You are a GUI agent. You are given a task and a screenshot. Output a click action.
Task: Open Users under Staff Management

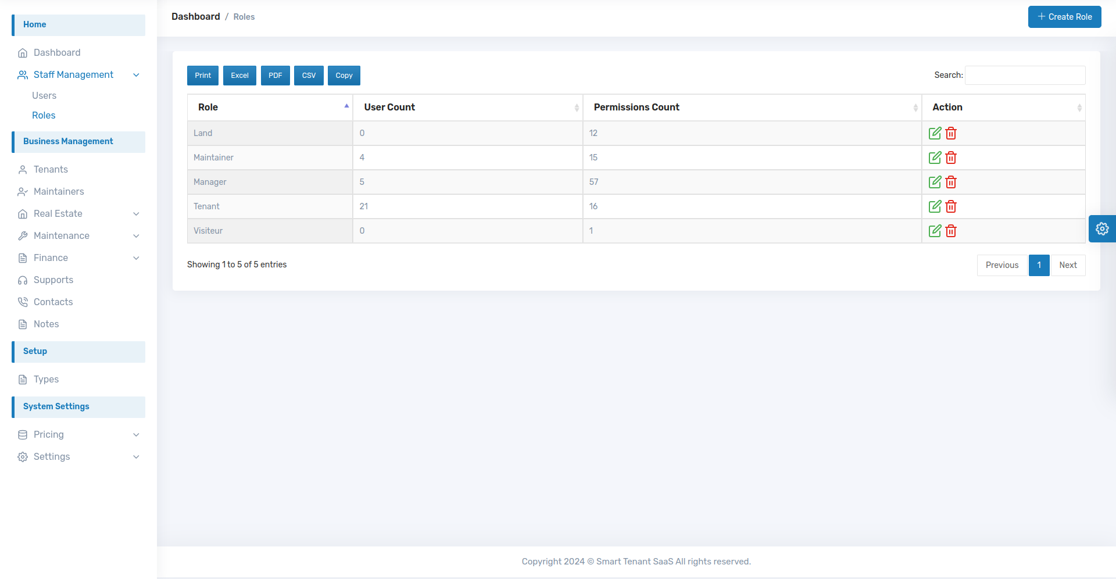click(x=44, y=96)
